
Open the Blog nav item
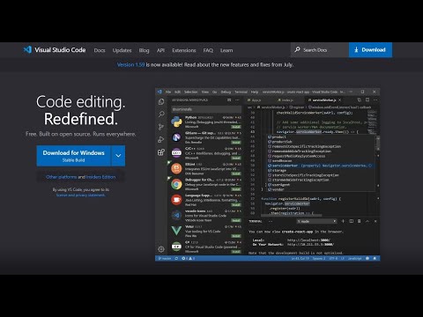pyautogui.click(x=144, y=50)
